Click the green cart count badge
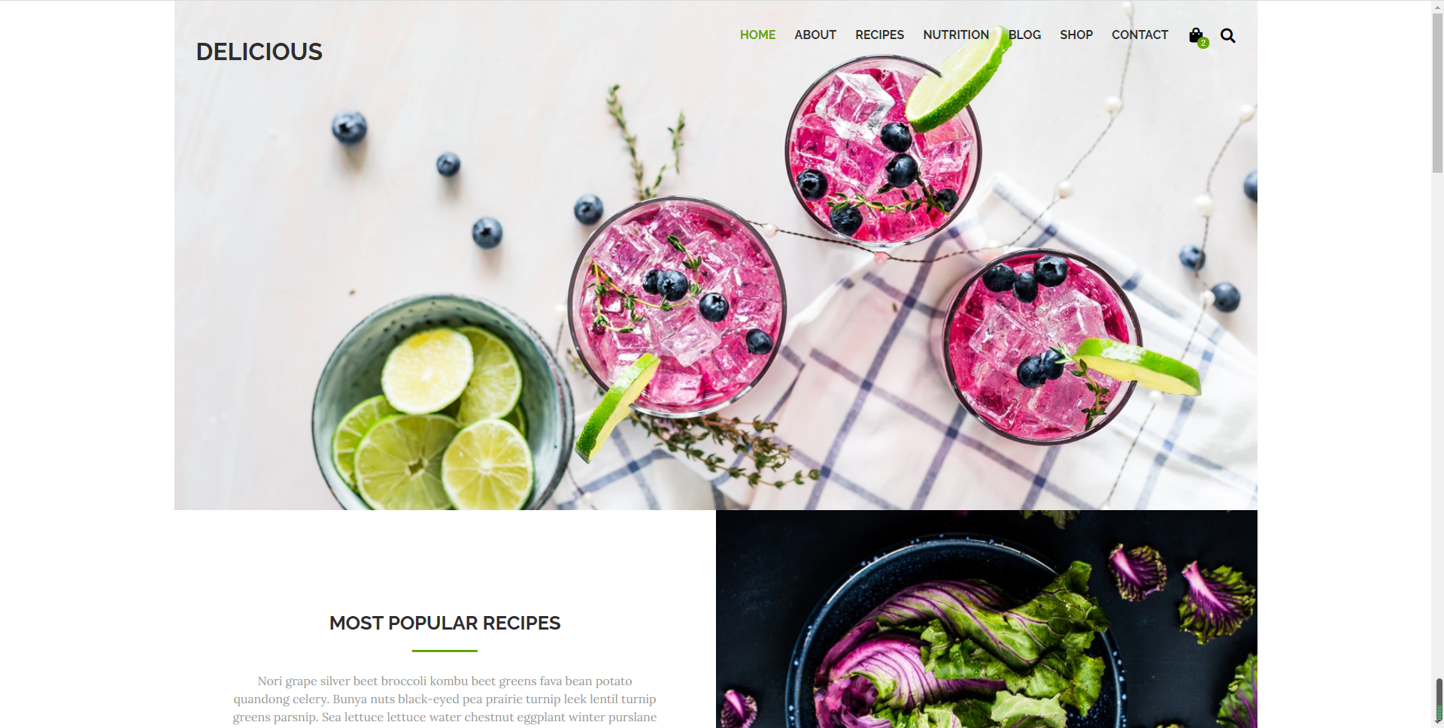This screenshot has height=728, width=1444. click(x=1203, y=43)
